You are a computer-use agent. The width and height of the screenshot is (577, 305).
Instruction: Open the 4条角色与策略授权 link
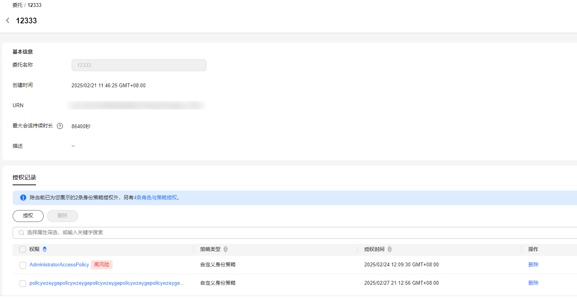click(x=155, y=198)
